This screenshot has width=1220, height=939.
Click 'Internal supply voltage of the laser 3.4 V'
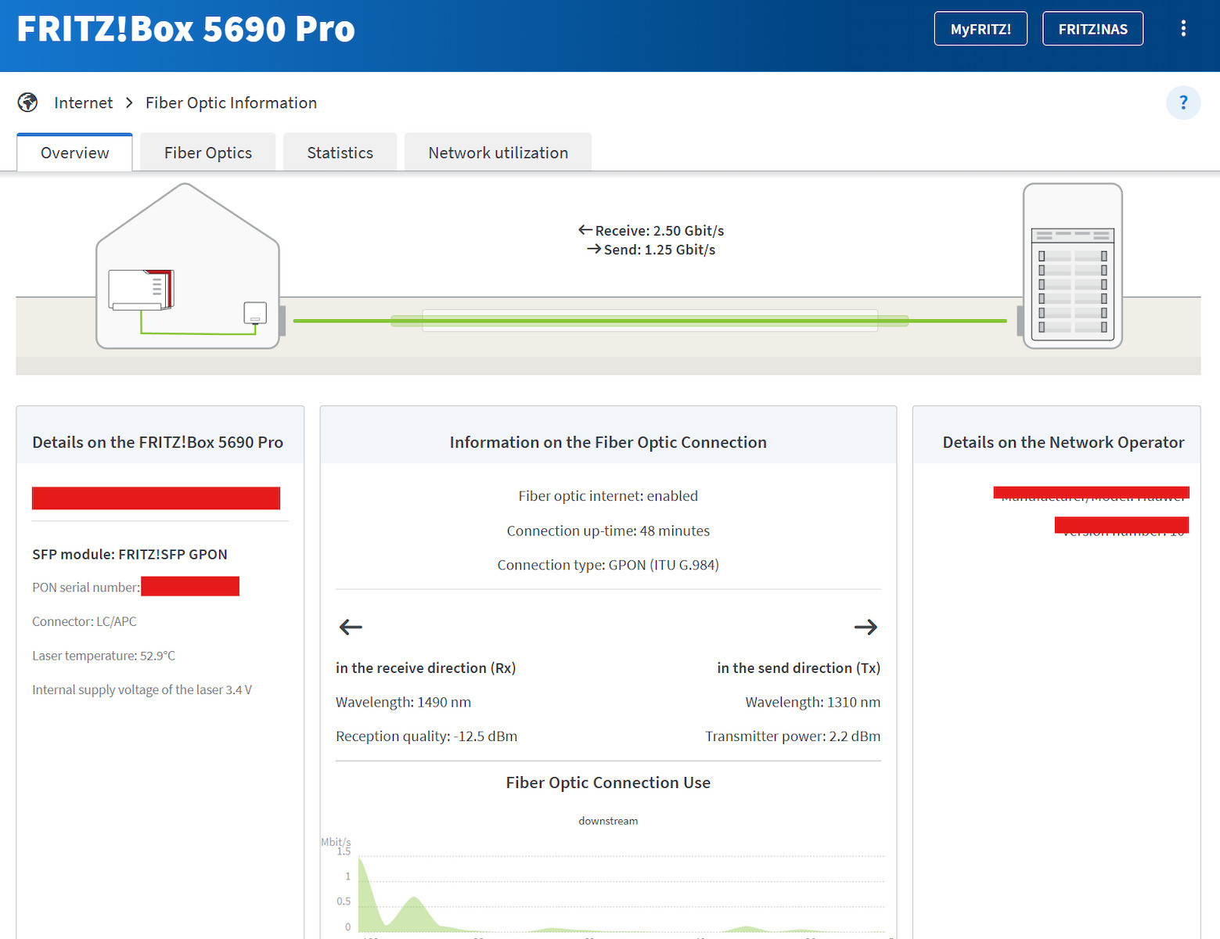(x=142, y=689)
